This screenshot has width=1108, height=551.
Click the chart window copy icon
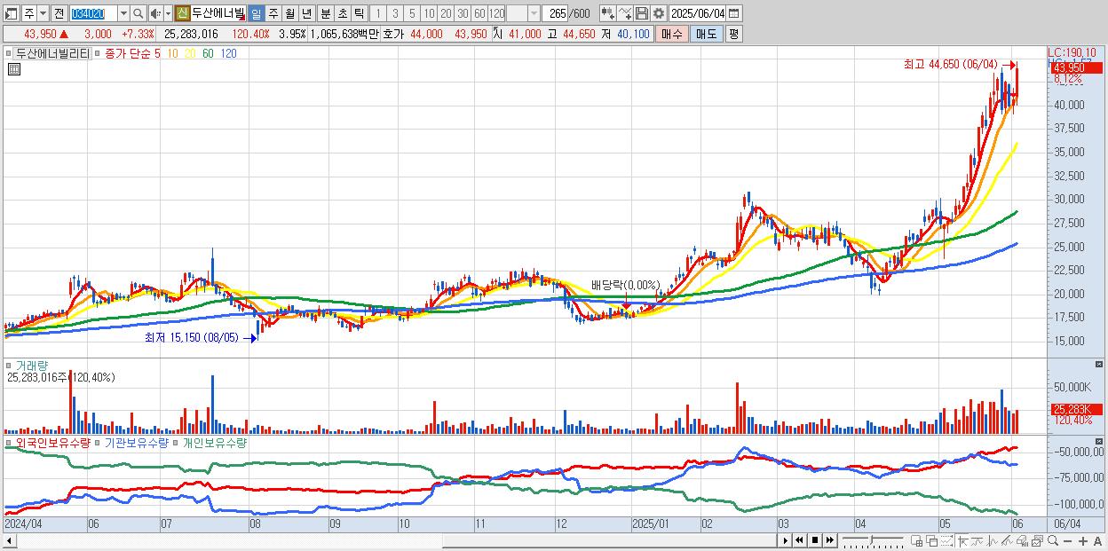click(1037, 540)
